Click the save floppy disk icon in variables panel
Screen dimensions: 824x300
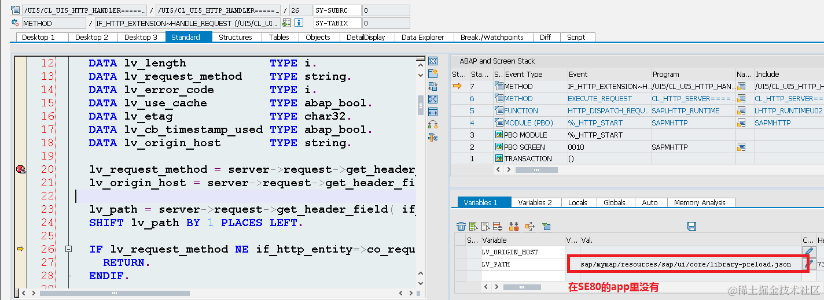click(691, 226)
